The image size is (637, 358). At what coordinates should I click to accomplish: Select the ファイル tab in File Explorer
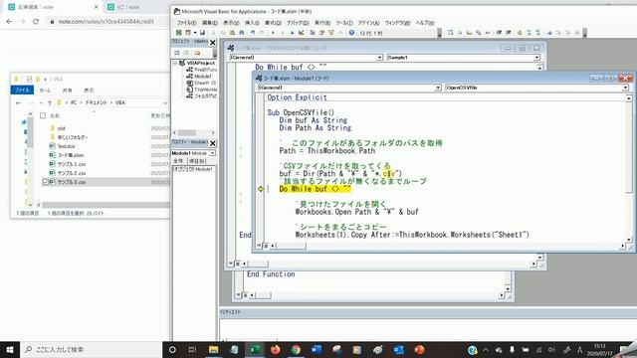22,90
